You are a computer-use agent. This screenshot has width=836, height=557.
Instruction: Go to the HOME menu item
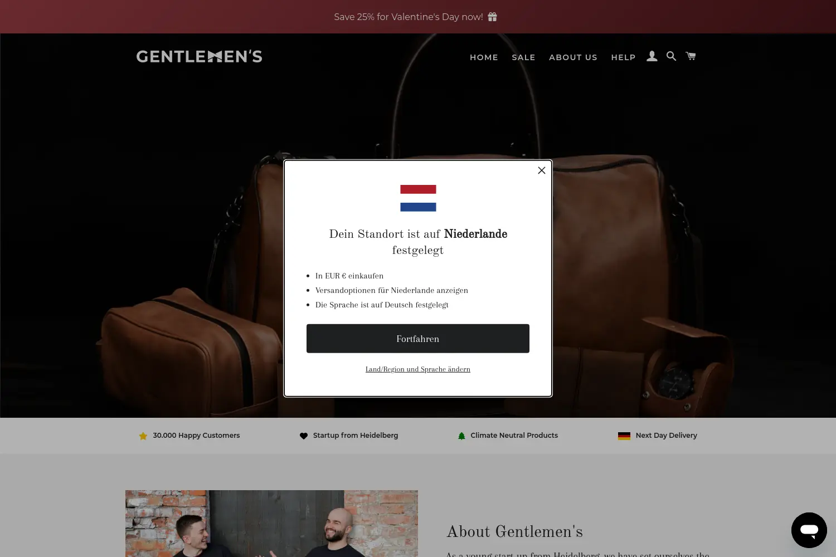(x=484, y=57)
